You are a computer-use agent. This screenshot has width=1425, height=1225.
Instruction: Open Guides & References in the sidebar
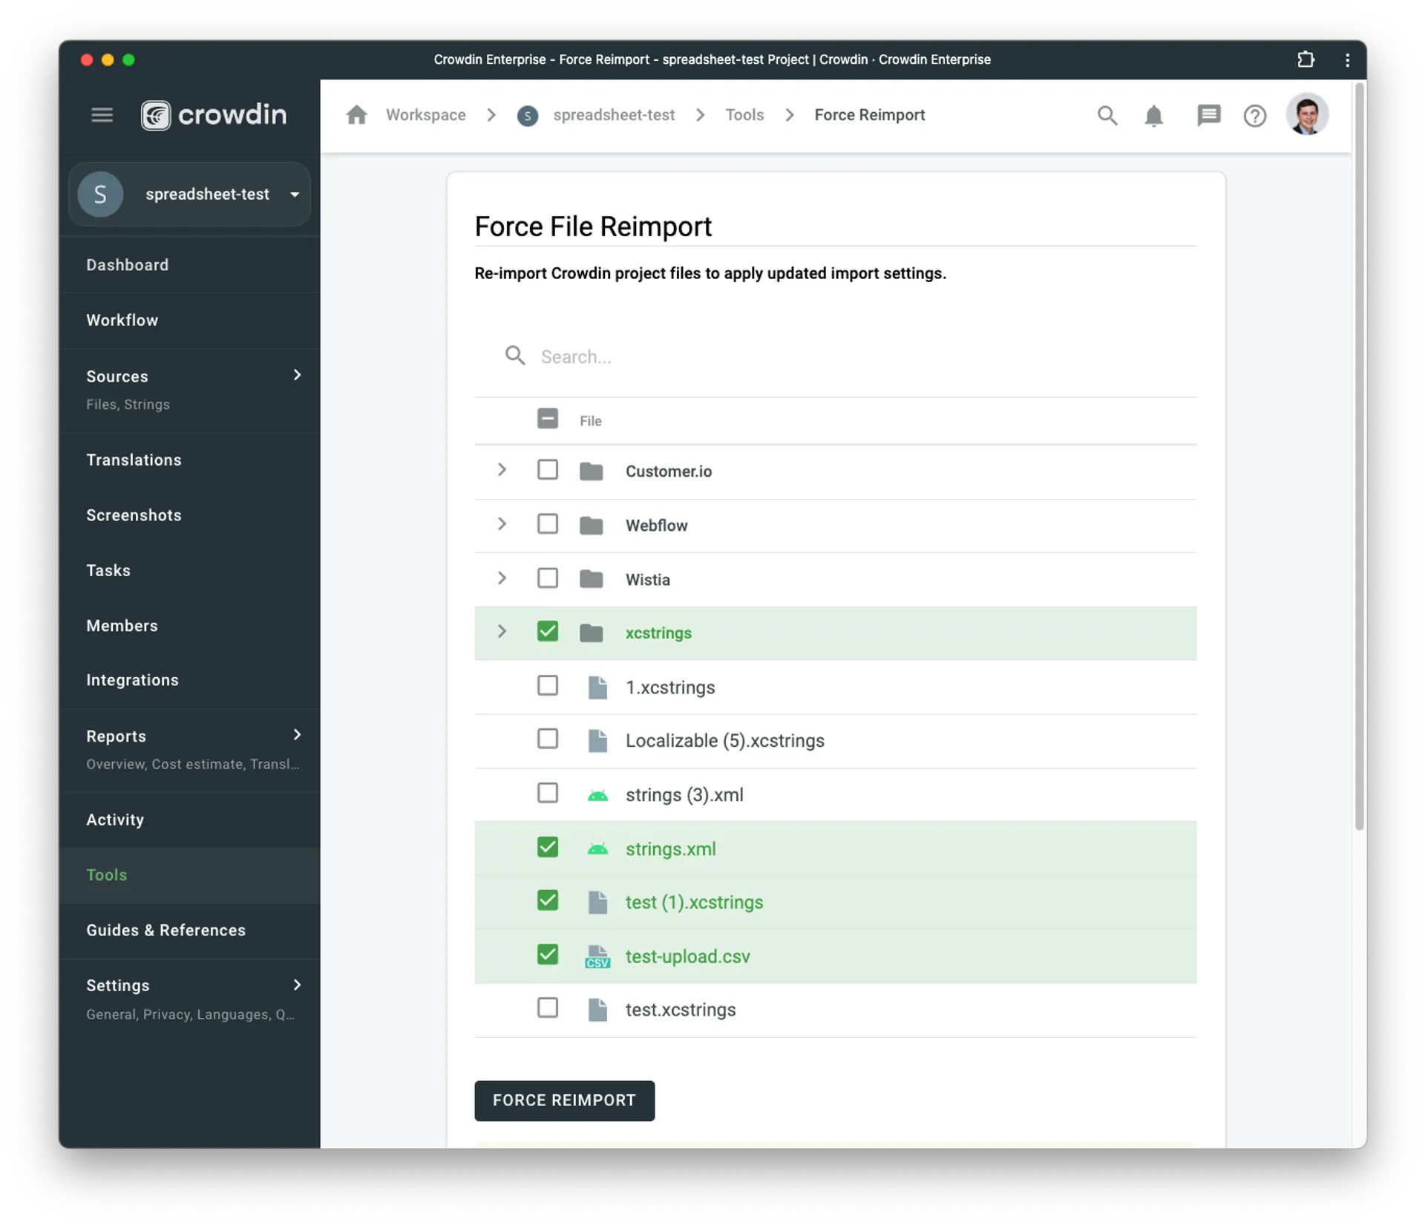coord(189,931)
